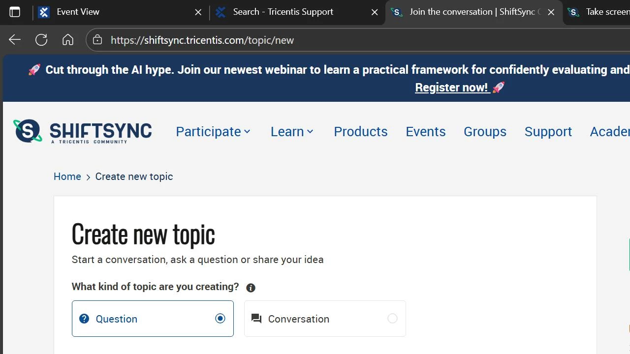630x354 pixels.
Task: Switch to the Event View tab
Action: [x=121, y=12]
